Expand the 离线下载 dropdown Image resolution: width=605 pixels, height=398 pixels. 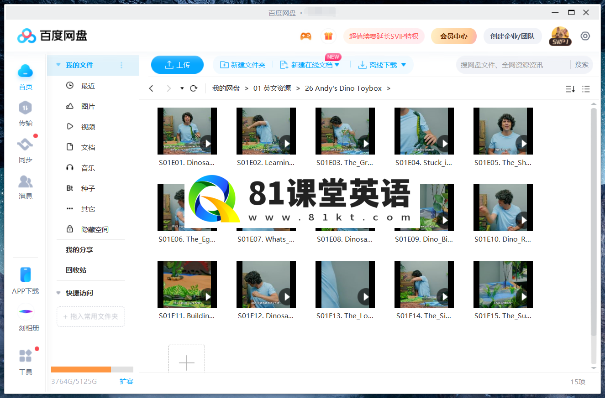tap(403, 65)
